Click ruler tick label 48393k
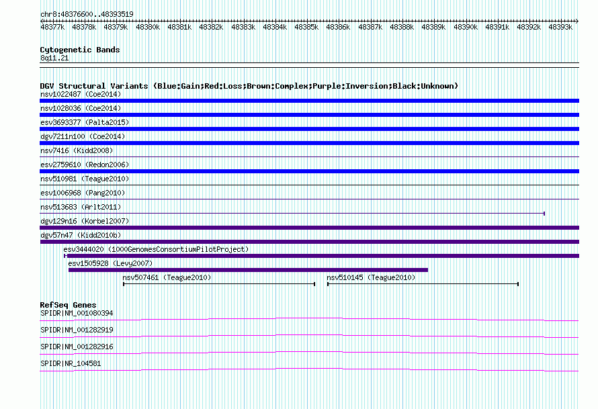Viewport: 598px width, 409px height. pyautogui.click(x=560, y=27)
